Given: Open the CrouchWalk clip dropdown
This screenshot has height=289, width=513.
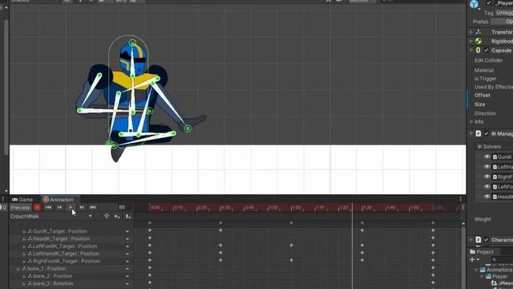Looking at the screenshot, I should pos(51,216).
